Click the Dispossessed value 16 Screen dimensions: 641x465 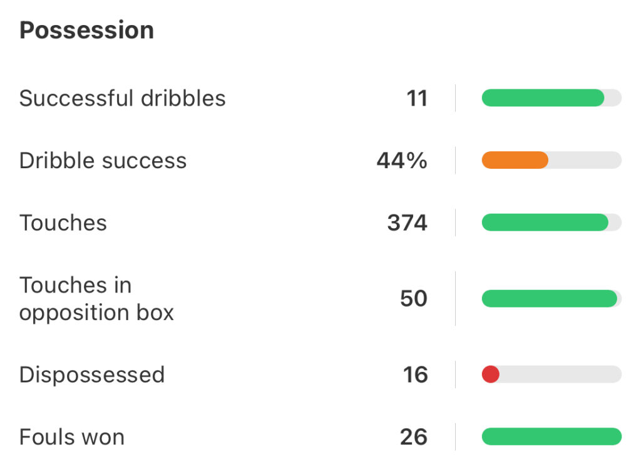(415, 374)
